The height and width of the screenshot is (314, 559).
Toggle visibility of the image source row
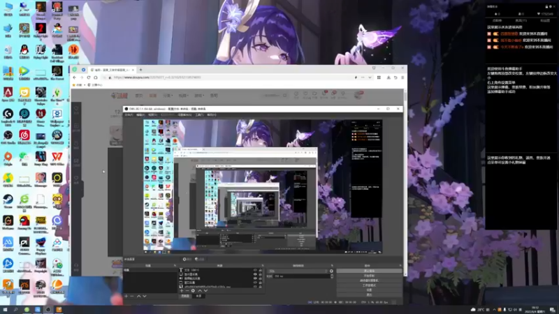coord(255,287)
